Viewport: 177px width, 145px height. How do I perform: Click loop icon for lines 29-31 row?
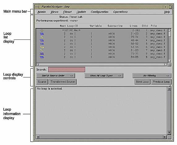42,37
